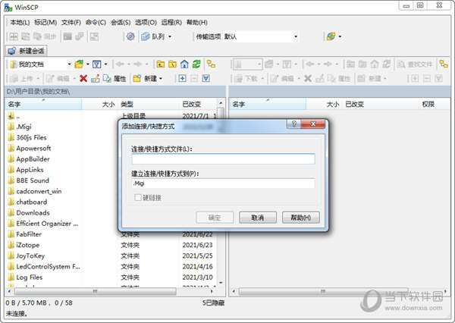Viewport: 455px width, 323px height.
Task: Click local rename icon beside delete
Action: pos(96,78)
